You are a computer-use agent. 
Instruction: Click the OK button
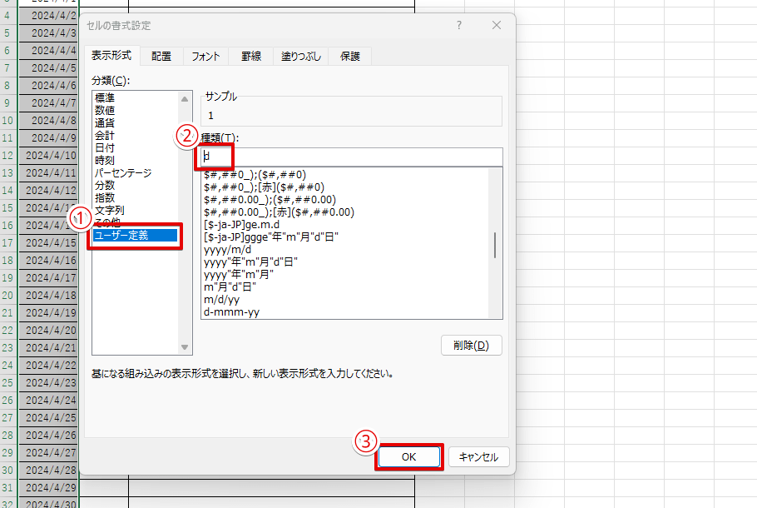tap(408, 457)
